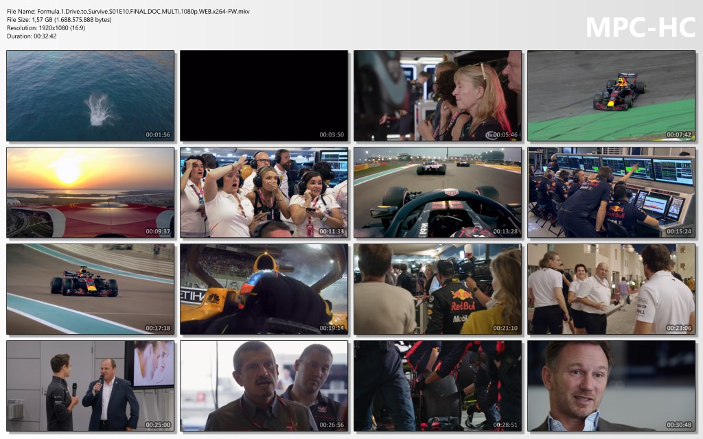Image resolution: width=703 pixels, height=439 pixels.
Task: Click the File Name text line
Action: click(x=128, y=11)
